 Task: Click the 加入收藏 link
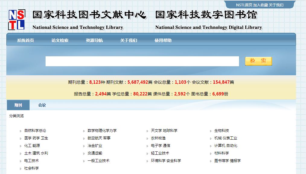coord(260,5)
